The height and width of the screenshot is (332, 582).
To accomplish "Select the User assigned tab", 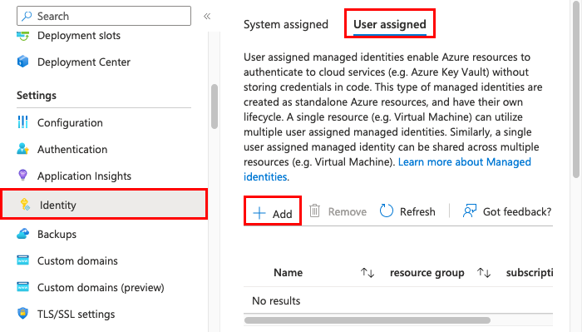I will [x=390, y=24].
